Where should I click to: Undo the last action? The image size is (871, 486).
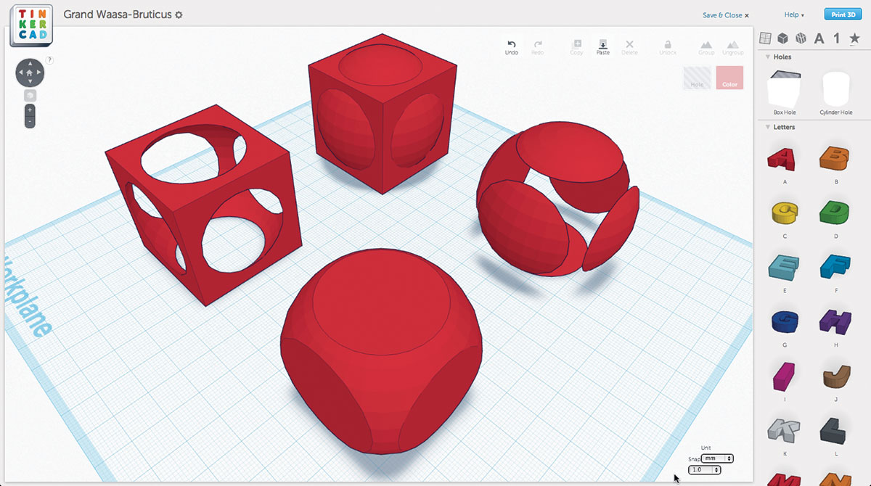click(x=512, y=47)
